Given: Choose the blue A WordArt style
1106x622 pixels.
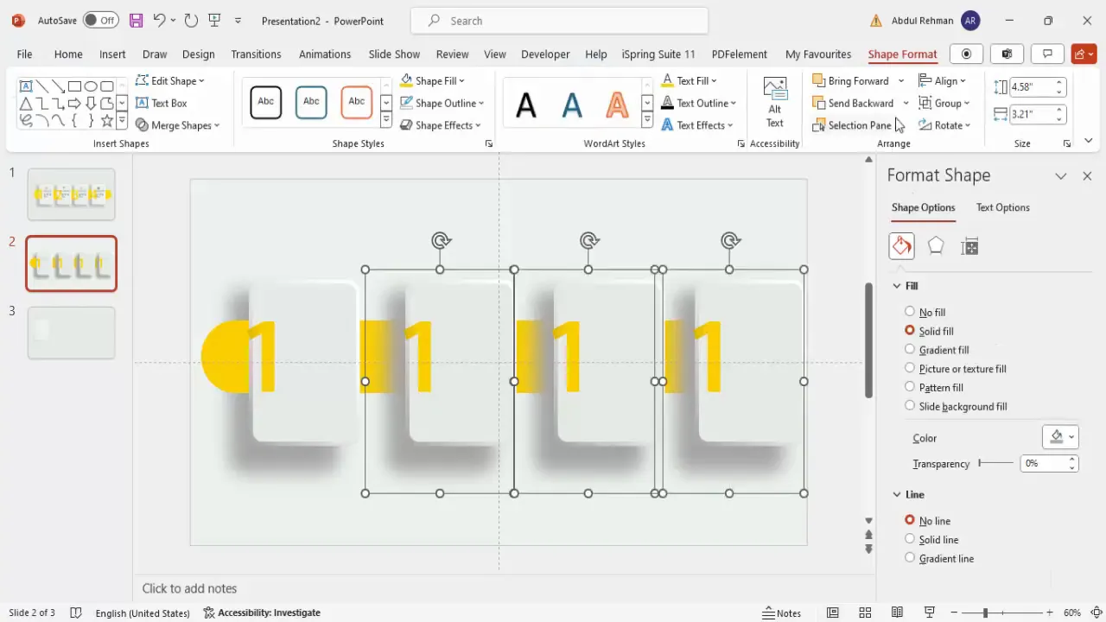Looking at the screenshot, I should 572,105.
